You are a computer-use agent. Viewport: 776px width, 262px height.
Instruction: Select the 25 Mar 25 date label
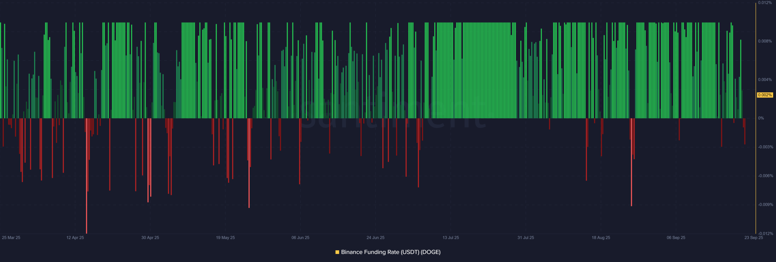11,238
